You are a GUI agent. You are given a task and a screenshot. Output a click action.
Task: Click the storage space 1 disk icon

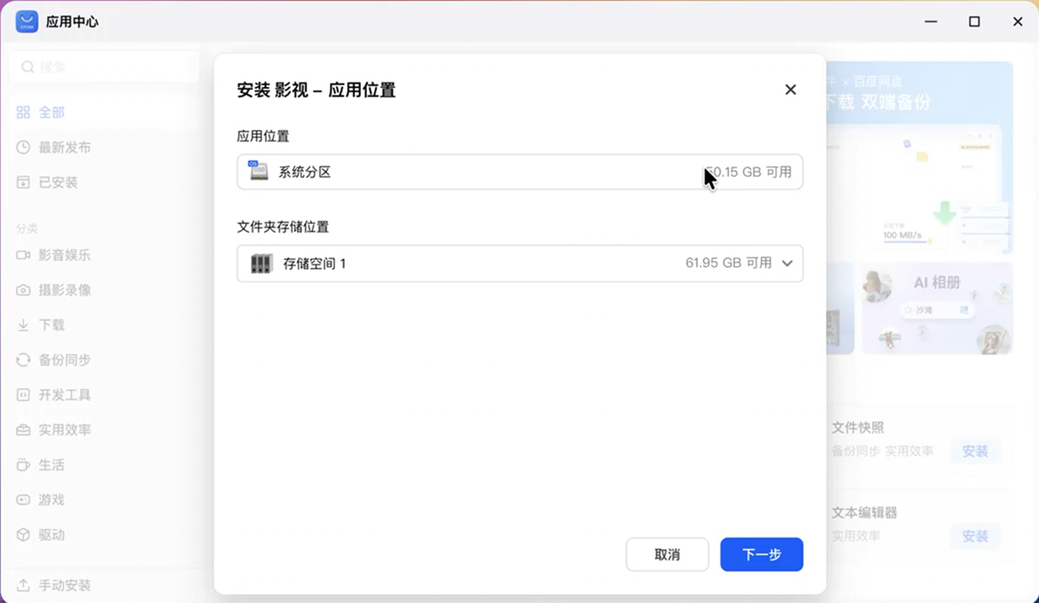coord(261,263)
